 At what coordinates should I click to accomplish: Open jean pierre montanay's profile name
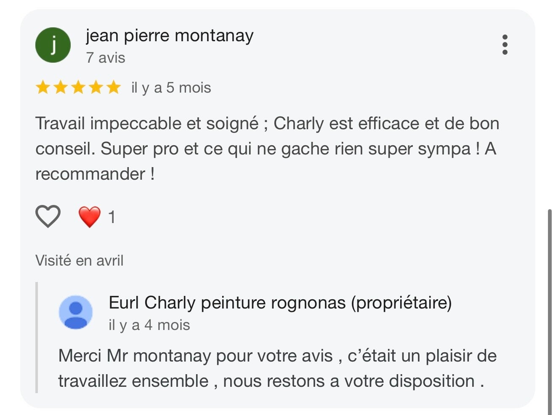tap(170, 36)
